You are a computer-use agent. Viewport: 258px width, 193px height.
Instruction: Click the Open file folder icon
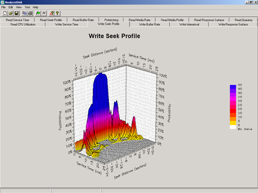click(x=11, y=13)
